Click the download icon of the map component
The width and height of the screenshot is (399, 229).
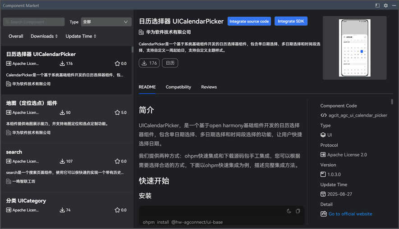[62, 112]
